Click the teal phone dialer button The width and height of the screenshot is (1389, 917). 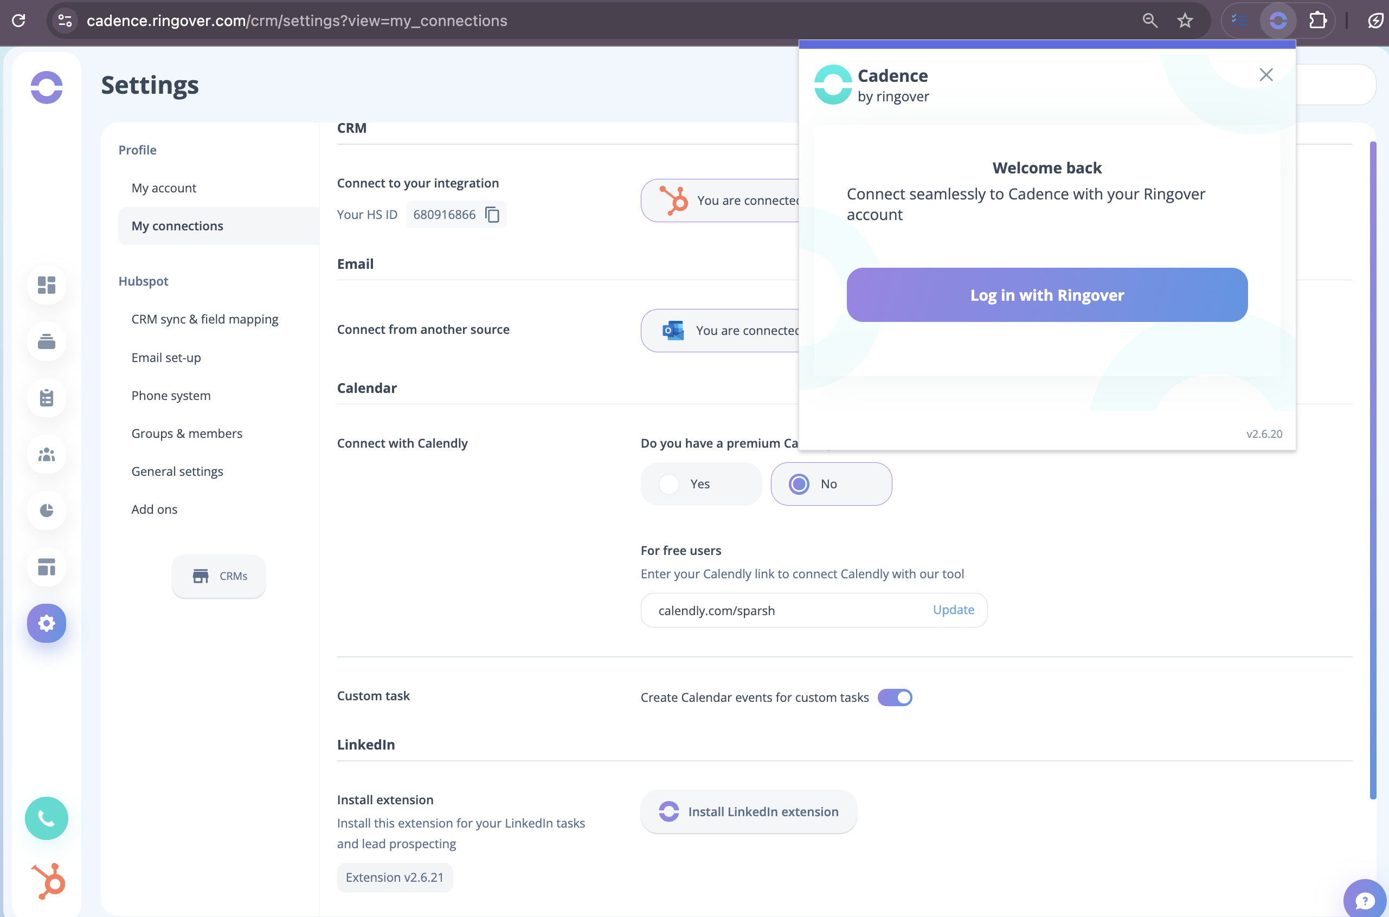[x=46, y=818]
